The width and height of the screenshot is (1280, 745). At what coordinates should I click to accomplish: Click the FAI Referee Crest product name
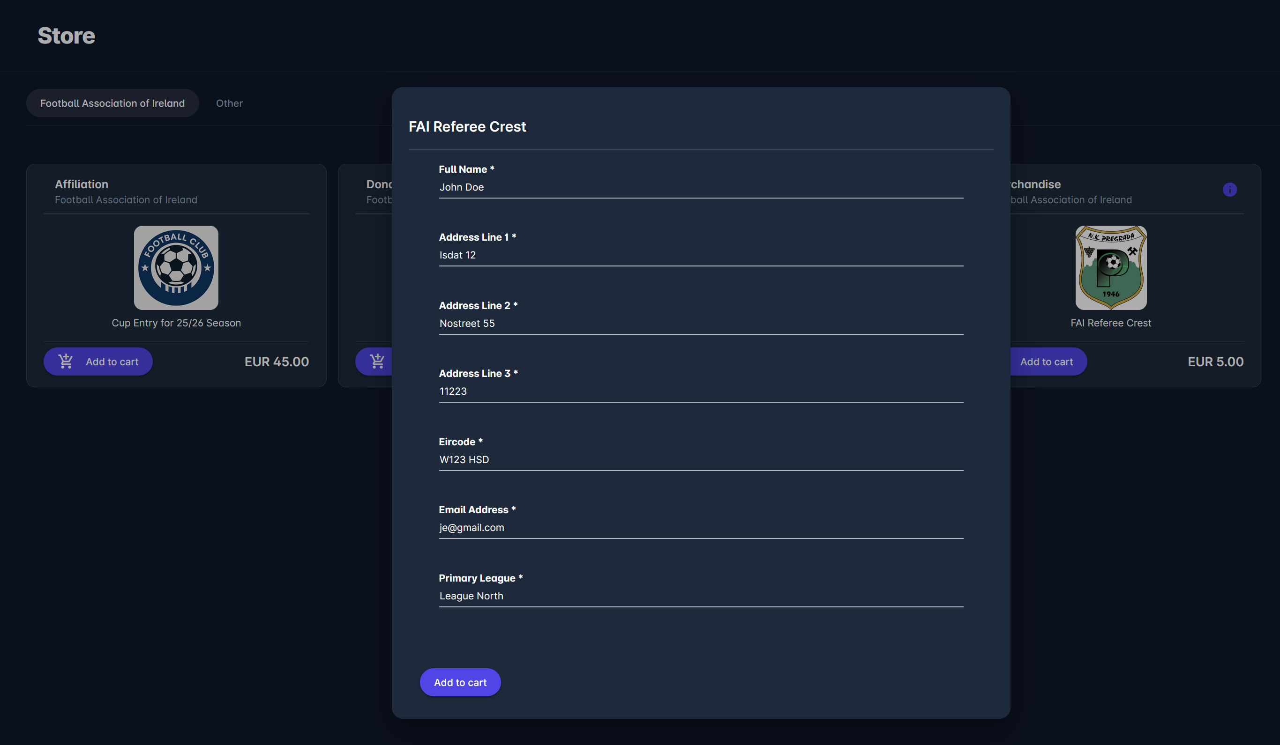tap(1111, 323)
